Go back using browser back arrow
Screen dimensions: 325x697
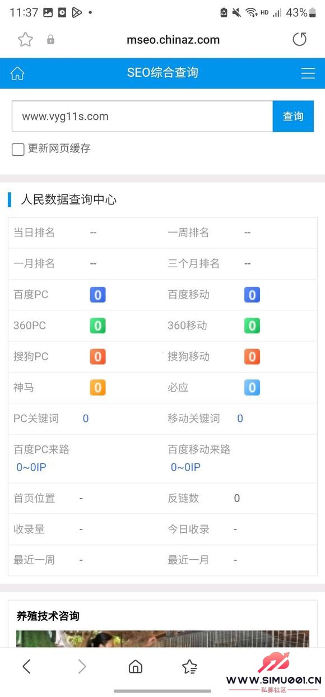pyautogui.click(x=26, y=666)
